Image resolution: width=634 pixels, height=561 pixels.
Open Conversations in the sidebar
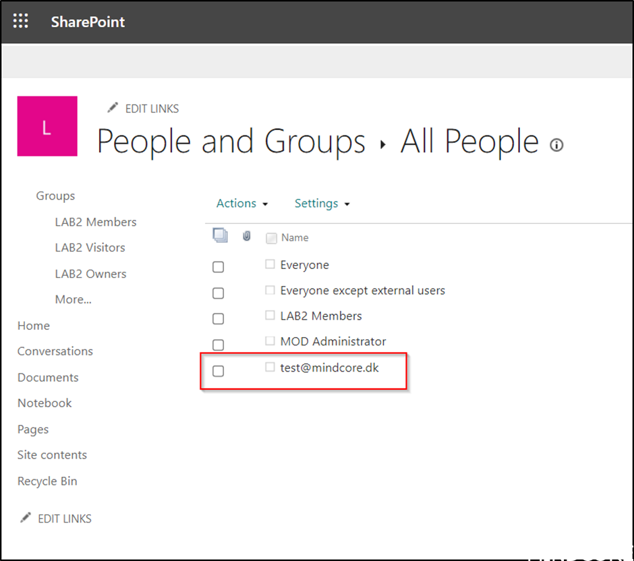click(55, 351)
